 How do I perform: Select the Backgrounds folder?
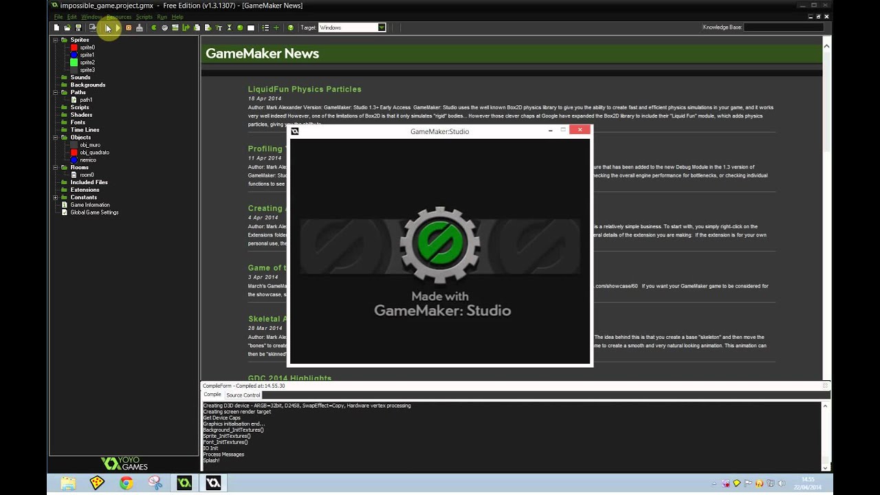click(x=88, y=85)
